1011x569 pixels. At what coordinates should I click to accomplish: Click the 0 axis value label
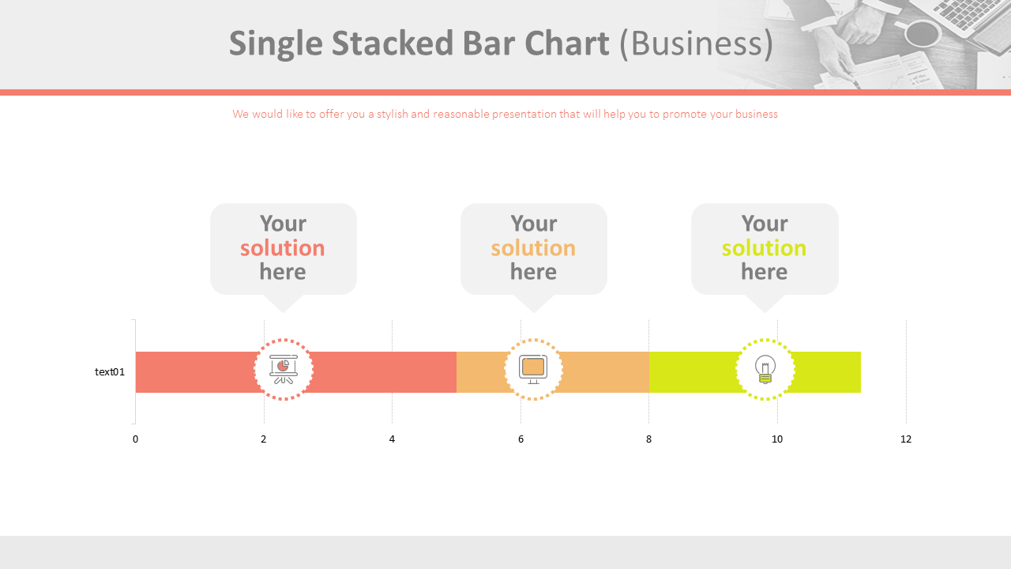pos(135,439)
